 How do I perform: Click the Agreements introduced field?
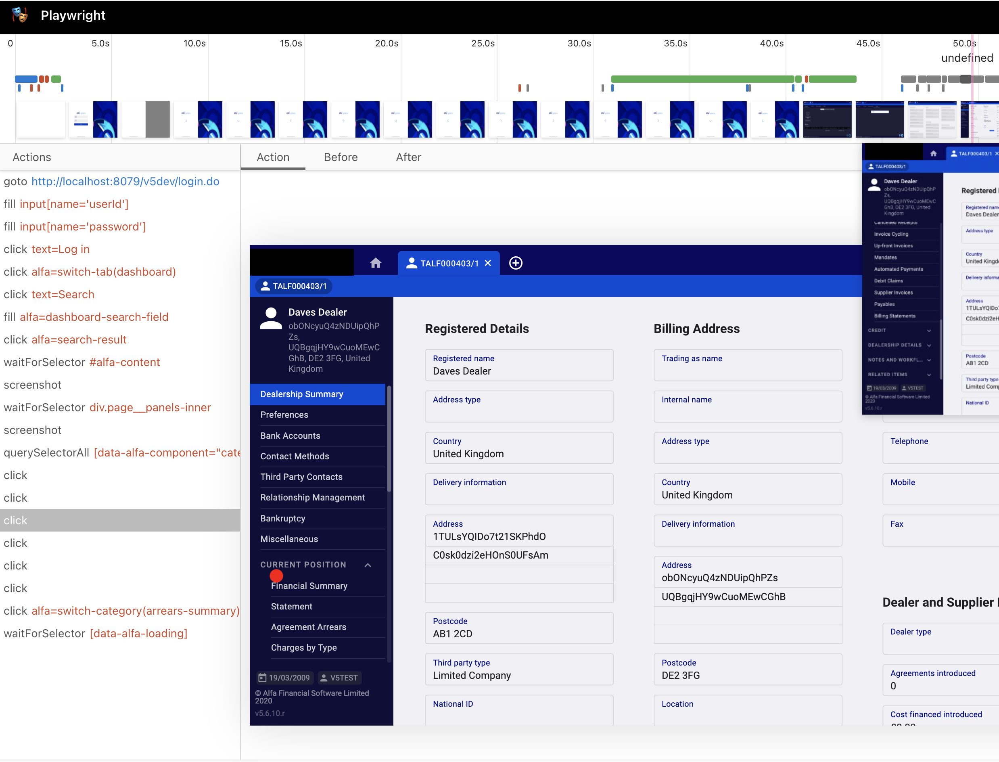click(940, 680)
